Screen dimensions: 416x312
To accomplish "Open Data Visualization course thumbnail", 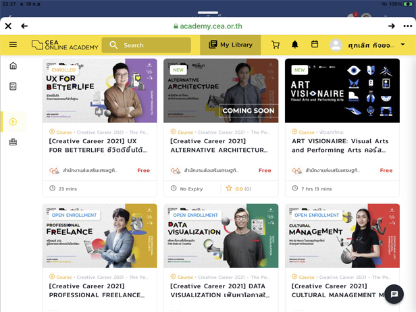I will [221, 236].
